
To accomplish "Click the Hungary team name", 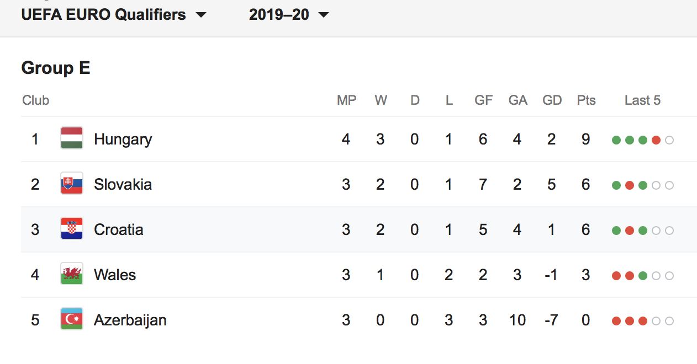I will [x=123, y=139].
